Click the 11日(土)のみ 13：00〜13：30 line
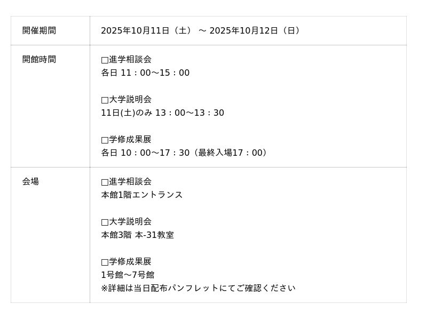427x319 pixels. [162, 113]
